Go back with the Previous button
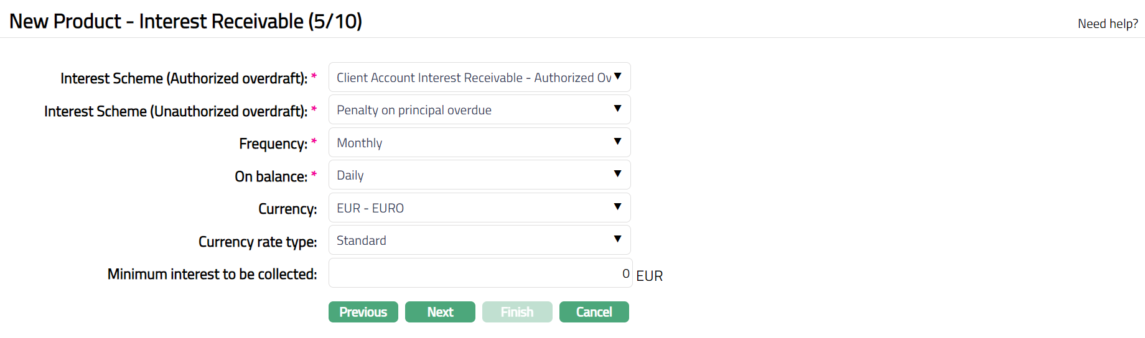 [363, 312]
